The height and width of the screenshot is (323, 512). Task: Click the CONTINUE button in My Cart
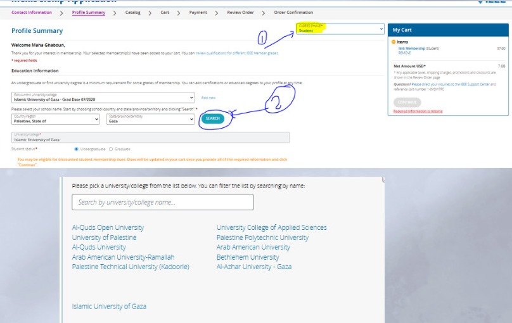click(407, 102)
